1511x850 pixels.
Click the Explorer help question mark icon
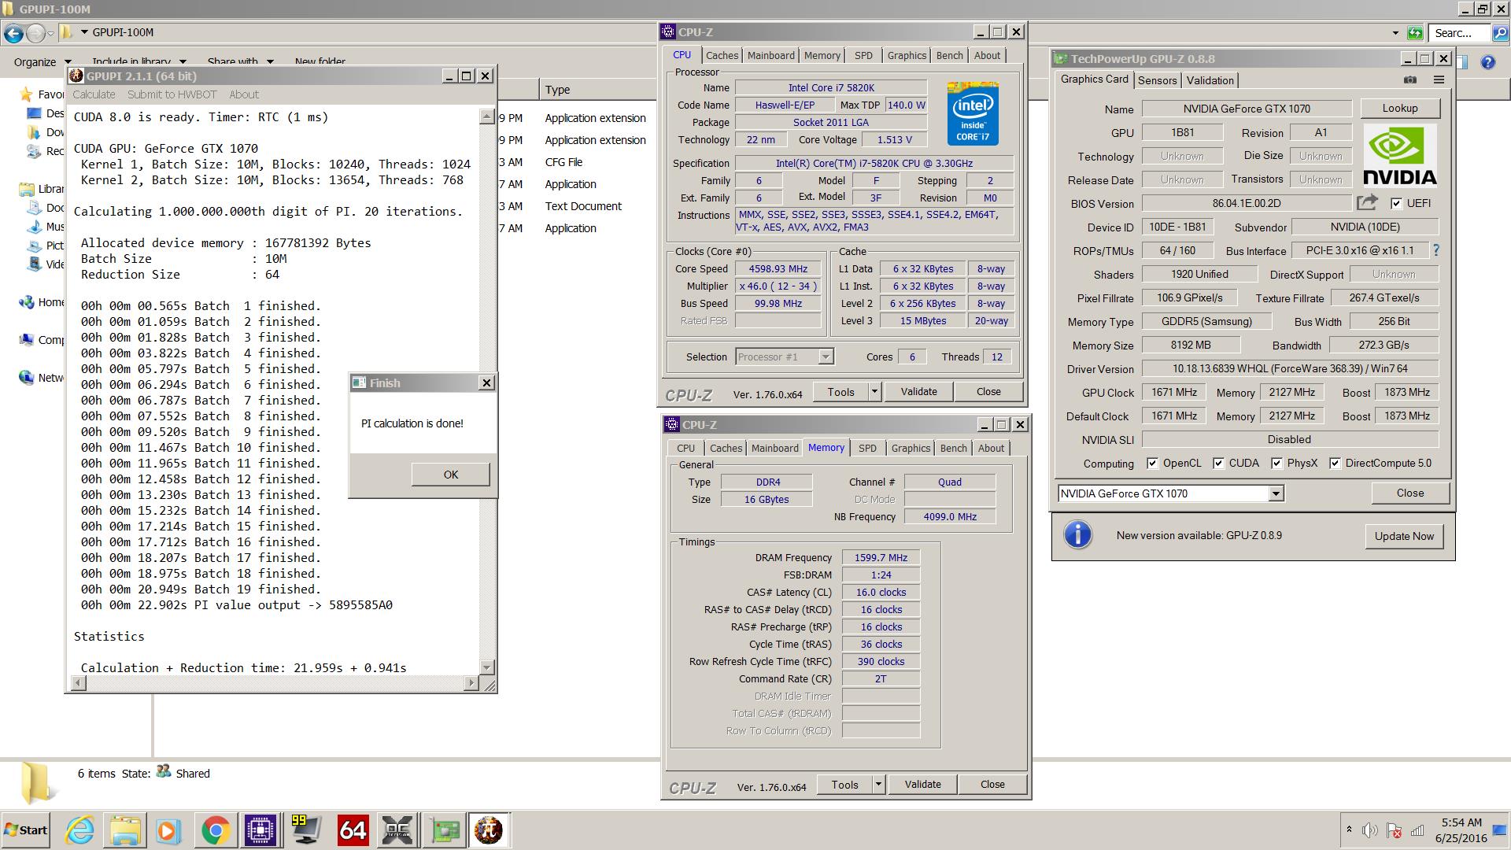tap(1487, 62)
